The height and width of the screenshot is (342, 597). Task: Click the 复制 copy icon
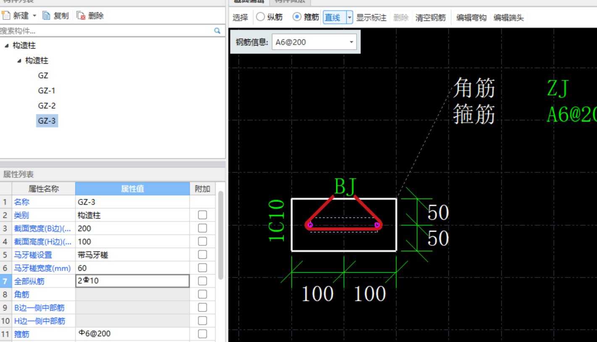tap(47, 16)
